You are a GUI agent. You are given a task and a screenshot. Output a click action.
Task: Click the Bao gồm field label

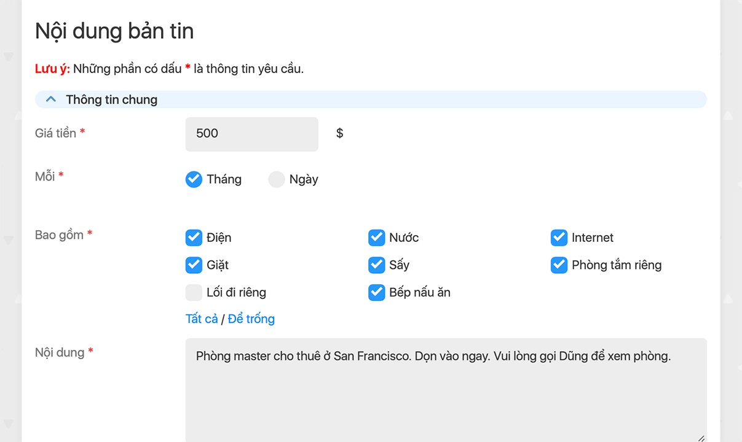tap(59, 235)
